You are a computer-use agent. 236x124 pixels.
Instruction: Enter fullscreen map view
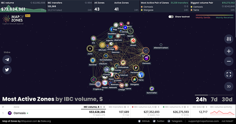tap(229, 74)
